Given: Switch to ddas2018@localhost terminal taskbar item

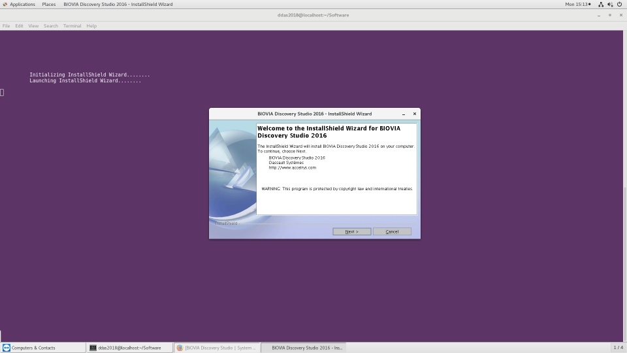Looking at the screenshot, I should click(130, 348).
